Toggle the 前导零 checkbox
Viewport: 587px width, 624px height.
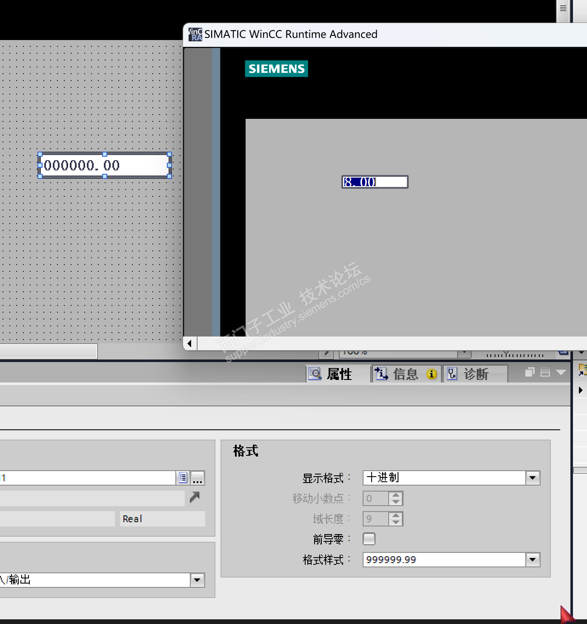coord(369,539)
